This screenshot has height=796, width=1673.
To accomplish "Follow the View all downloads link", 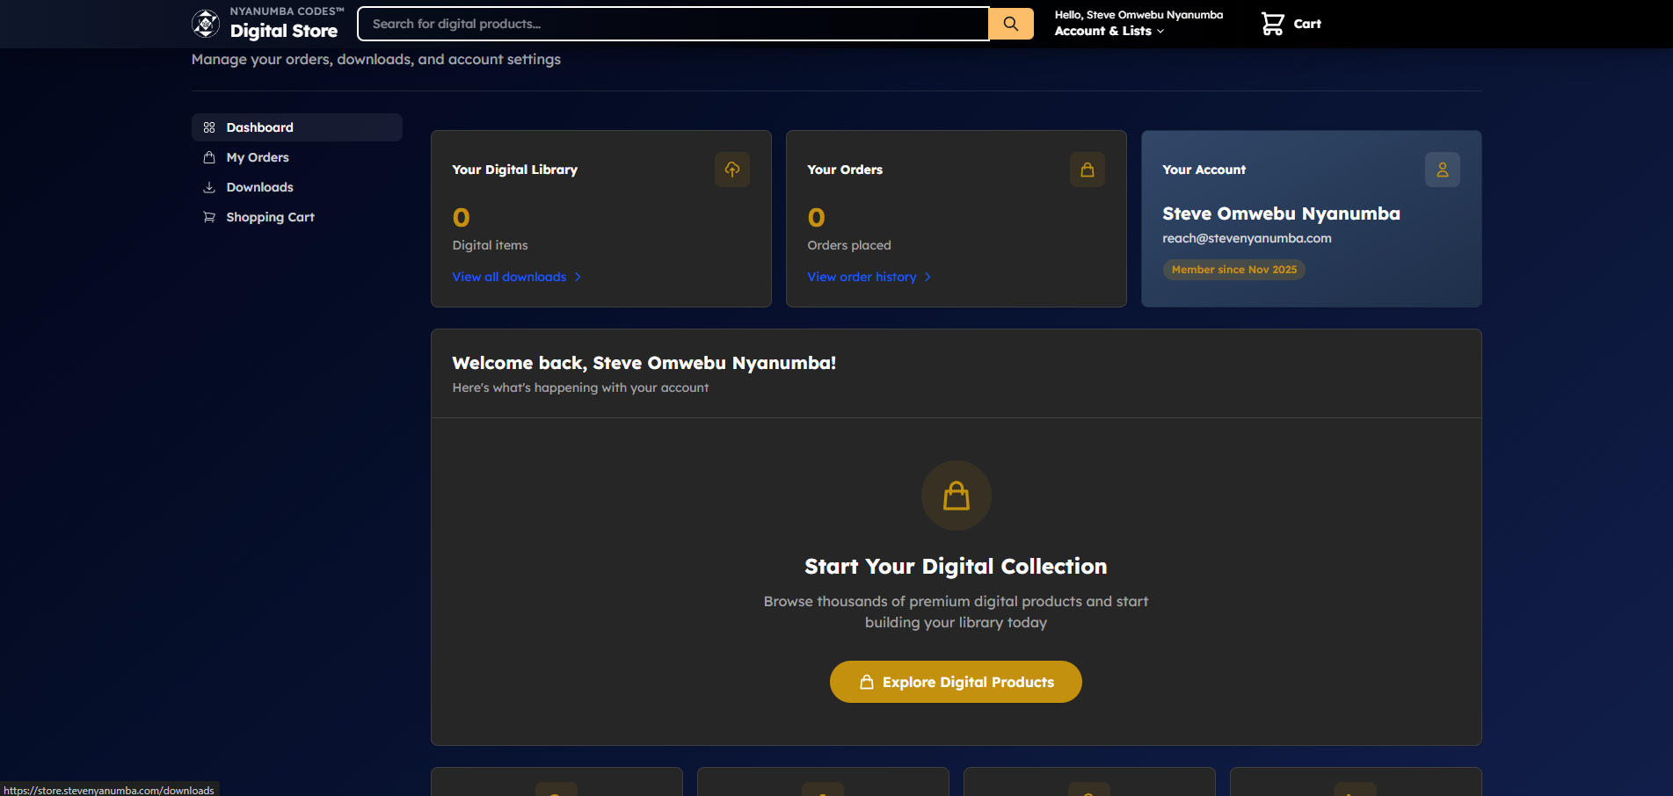I will coord(508,277).
